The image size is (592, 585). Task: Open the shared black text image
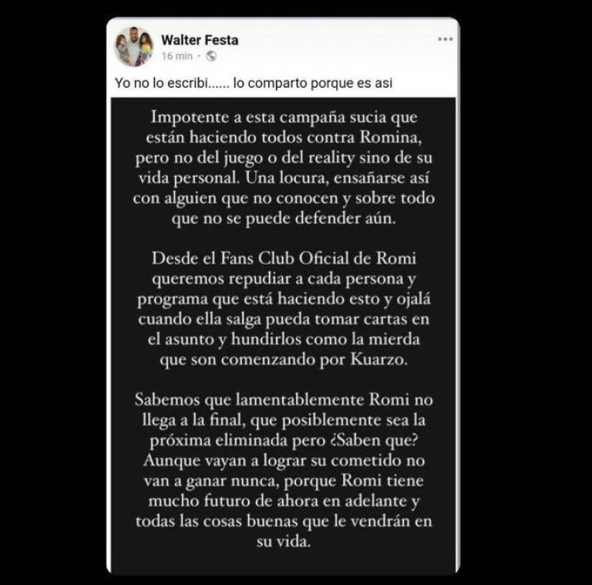click(283, 336)
